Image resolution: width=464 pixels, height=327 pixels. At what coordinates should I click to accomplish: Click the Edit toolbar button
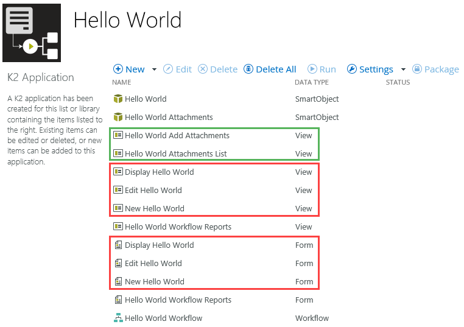(177, 69)
